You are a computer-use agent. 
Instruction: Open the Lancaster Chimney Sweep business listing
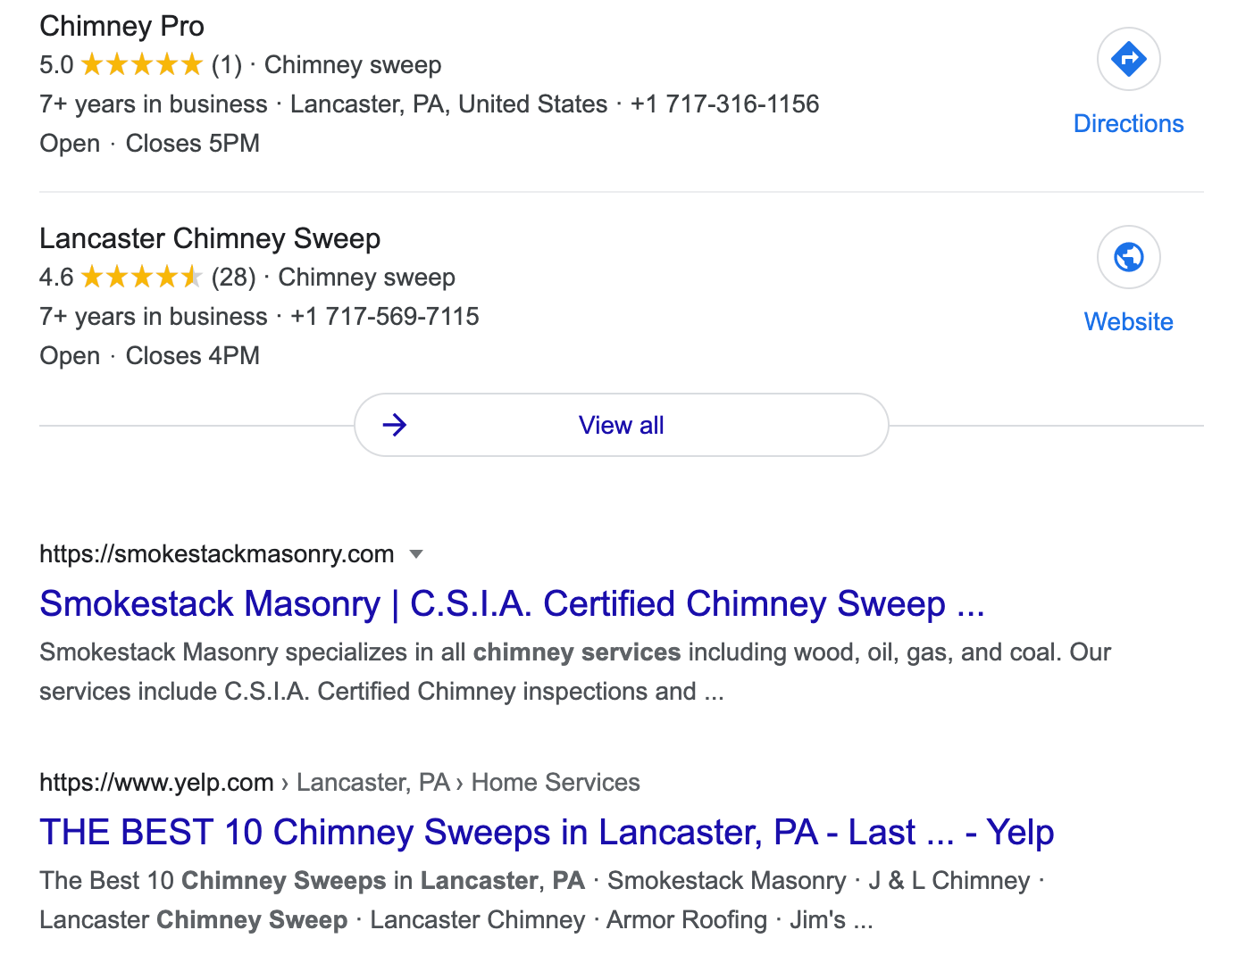tap(210, 238)
